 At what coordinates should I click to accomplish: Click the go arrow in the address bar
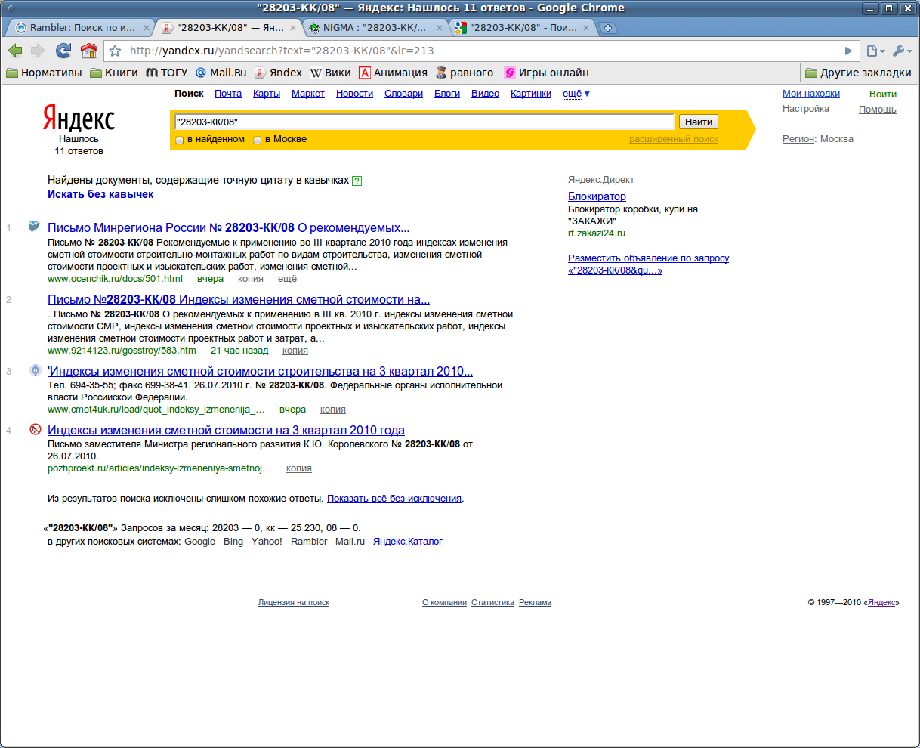[x=848, y=51]
